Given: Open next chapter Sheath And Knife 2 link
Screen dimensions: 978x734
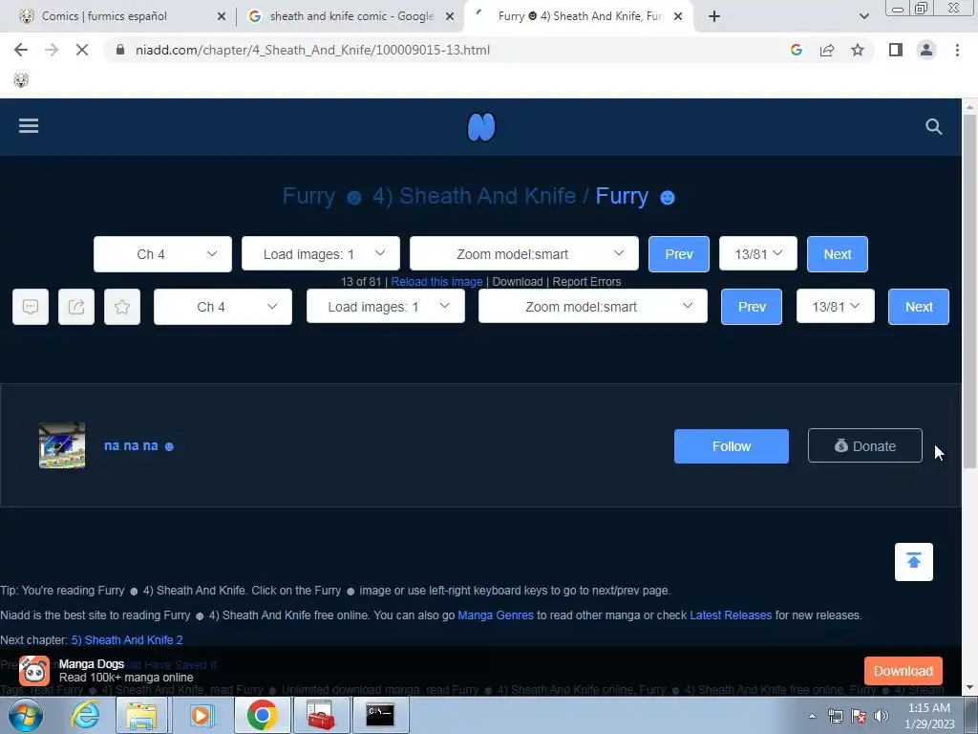Looking at the screenshot, I should pos(127,639).
